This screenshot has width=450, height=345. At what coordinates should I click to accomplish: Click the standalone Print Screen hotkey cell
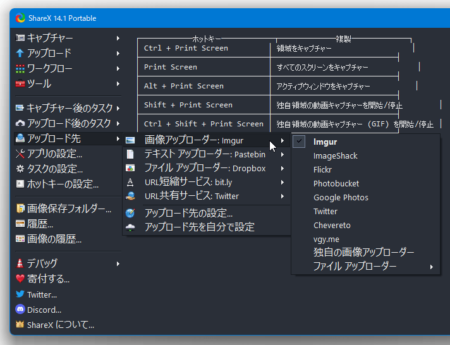click(x=204, y=67)
